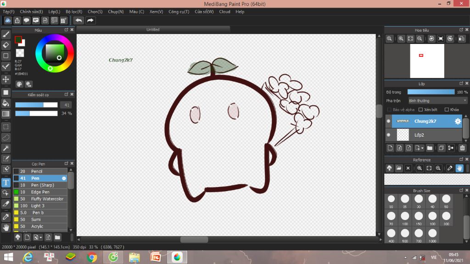Activate the rectangular Select tool
The image size is (470, 264).
tap(6, 127)
